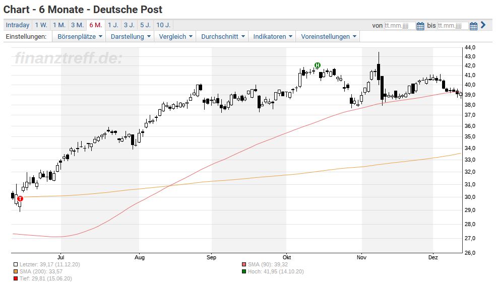Open the 'bis' end date calendar icon
The height and width of the screenshot is (287, 497).
point(473,26)
